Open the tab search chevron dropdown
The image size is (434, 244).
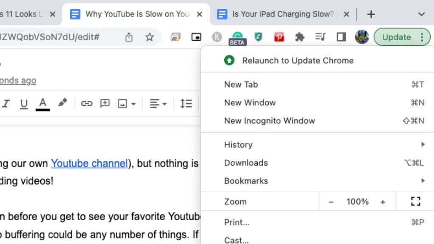[x=421, y=14]
